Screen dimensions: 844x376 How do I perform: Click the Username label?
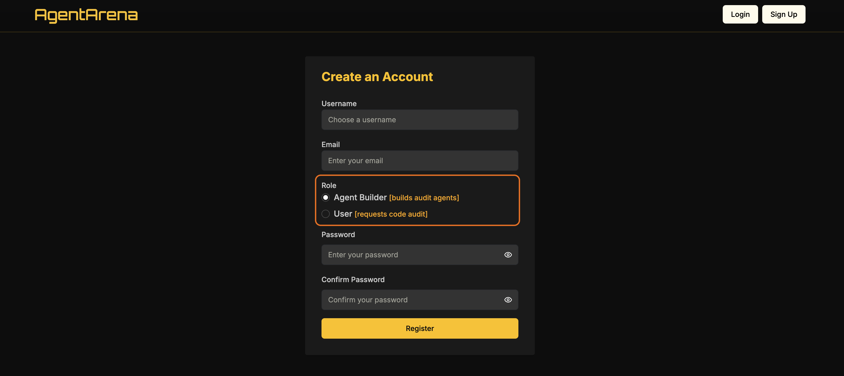click(339, 104)
